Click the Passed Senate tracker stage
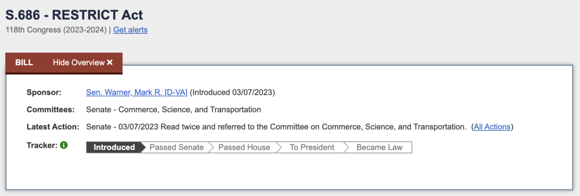The width and height of the screenshot is (580, 196). click(177, 147)
